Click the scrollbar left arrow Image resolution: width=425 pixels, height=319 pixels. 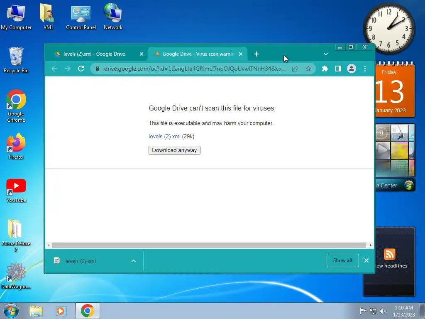49,245
